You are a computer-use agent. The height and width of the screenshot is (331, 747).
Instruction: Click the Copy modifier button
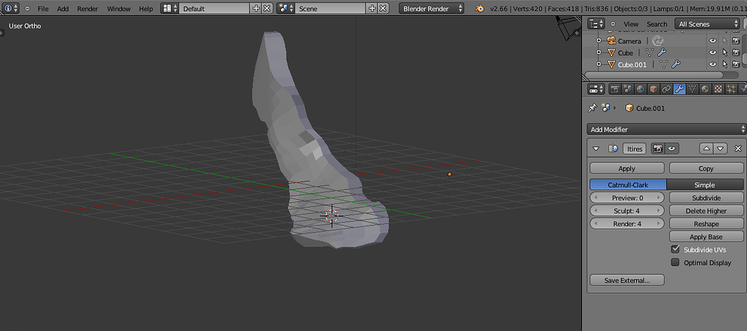[x=706, y=168]
